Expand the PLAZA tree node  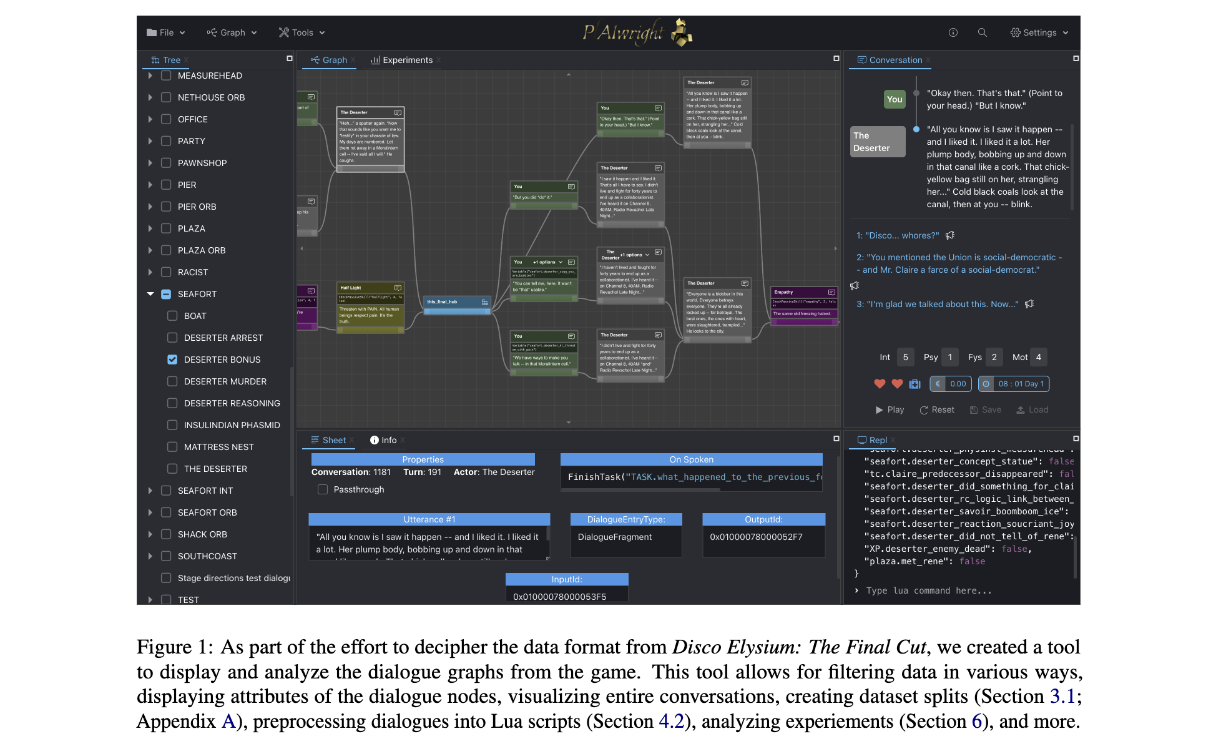point(150,228)
